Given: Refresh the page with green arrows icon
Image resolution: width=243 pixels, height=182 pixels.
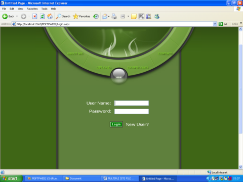Looking at the screenshot, I should pyautogui.click(x=43, y=16).
